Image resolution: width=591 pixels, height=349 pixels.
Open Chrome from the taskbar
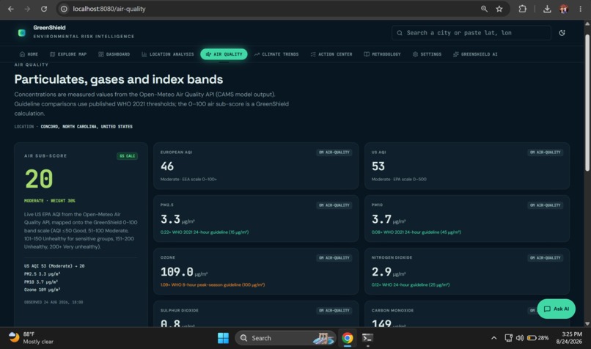[348, 338]
